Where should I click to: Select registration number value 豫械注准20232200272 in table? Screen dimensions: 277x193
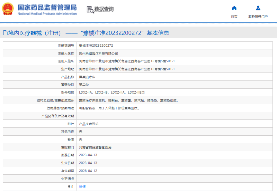pyautogui.click(x=96, y=46)
